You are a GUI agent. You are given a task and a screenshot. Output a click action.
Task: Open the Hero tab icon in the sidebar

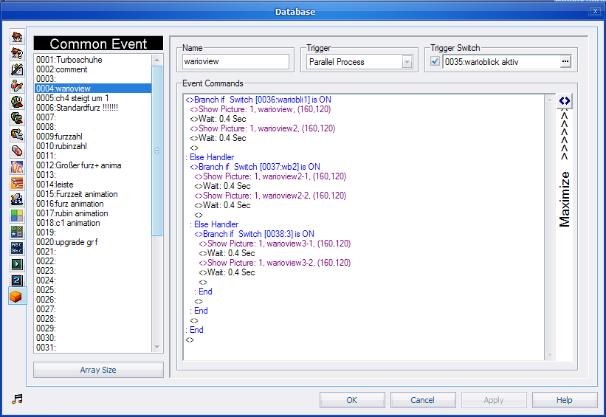coord(16,37)
